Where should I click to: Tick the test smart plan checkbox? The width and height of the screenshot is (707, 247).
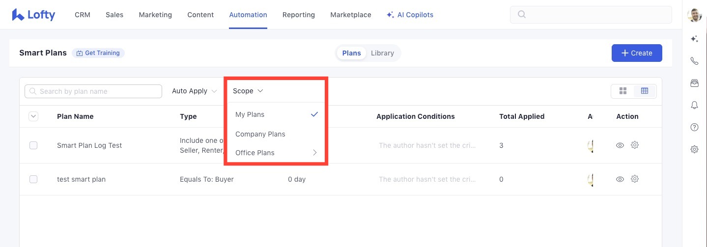coord(33,179)
